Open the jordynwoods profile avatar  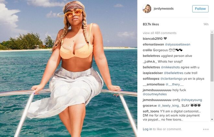(147, 9)
